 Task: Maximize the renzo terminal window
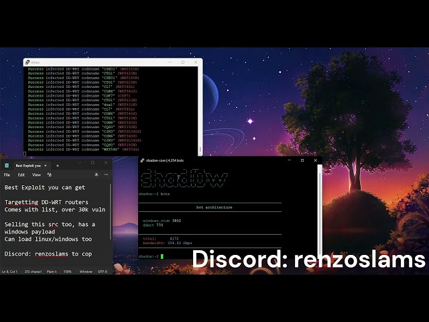(x=183, y=62)
